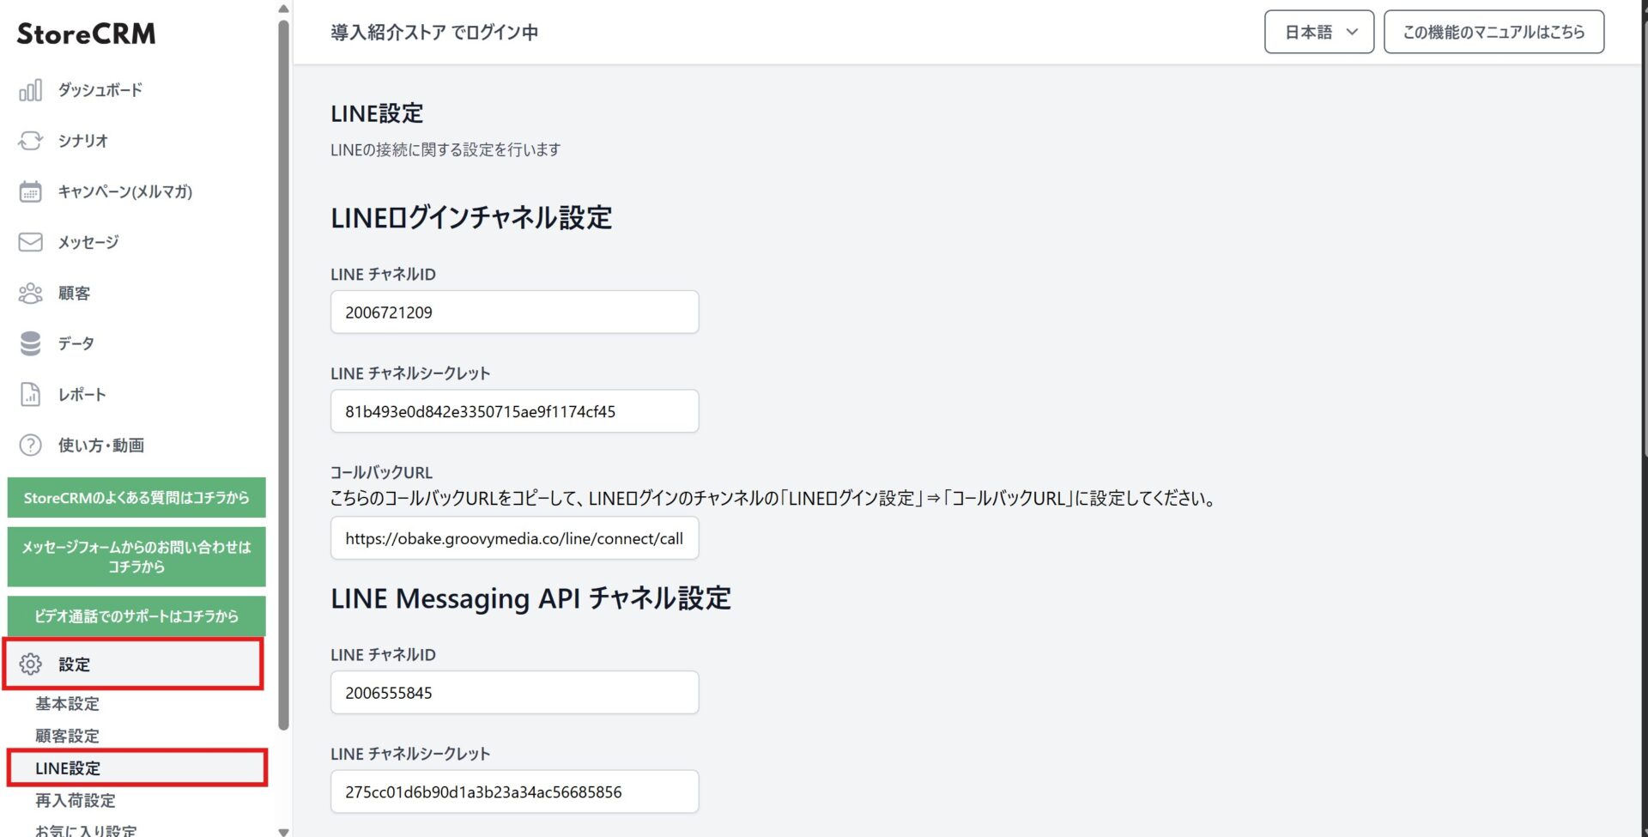Click the StoreCRM logo
The height and width of the screenshot is (837, 1648).
[86, 33]
